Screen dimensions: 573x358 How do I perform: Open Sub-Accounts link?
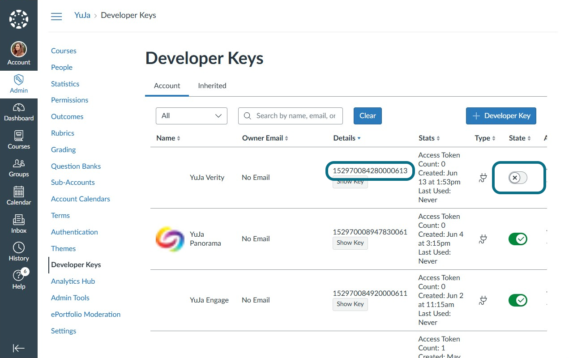pyautogui.click(x=73, y=183)
